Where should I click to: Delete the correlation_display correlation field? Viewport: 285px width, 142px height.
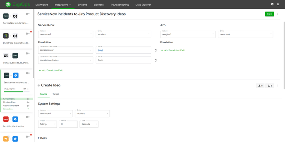[x=155, y=60]
